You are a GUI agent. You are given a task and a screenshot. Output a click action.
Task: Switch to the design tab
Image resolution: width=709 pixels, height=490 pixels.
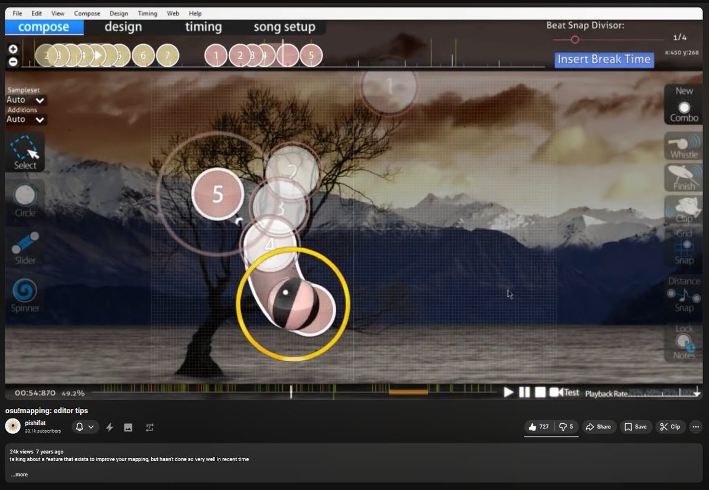tap(123, 27)
